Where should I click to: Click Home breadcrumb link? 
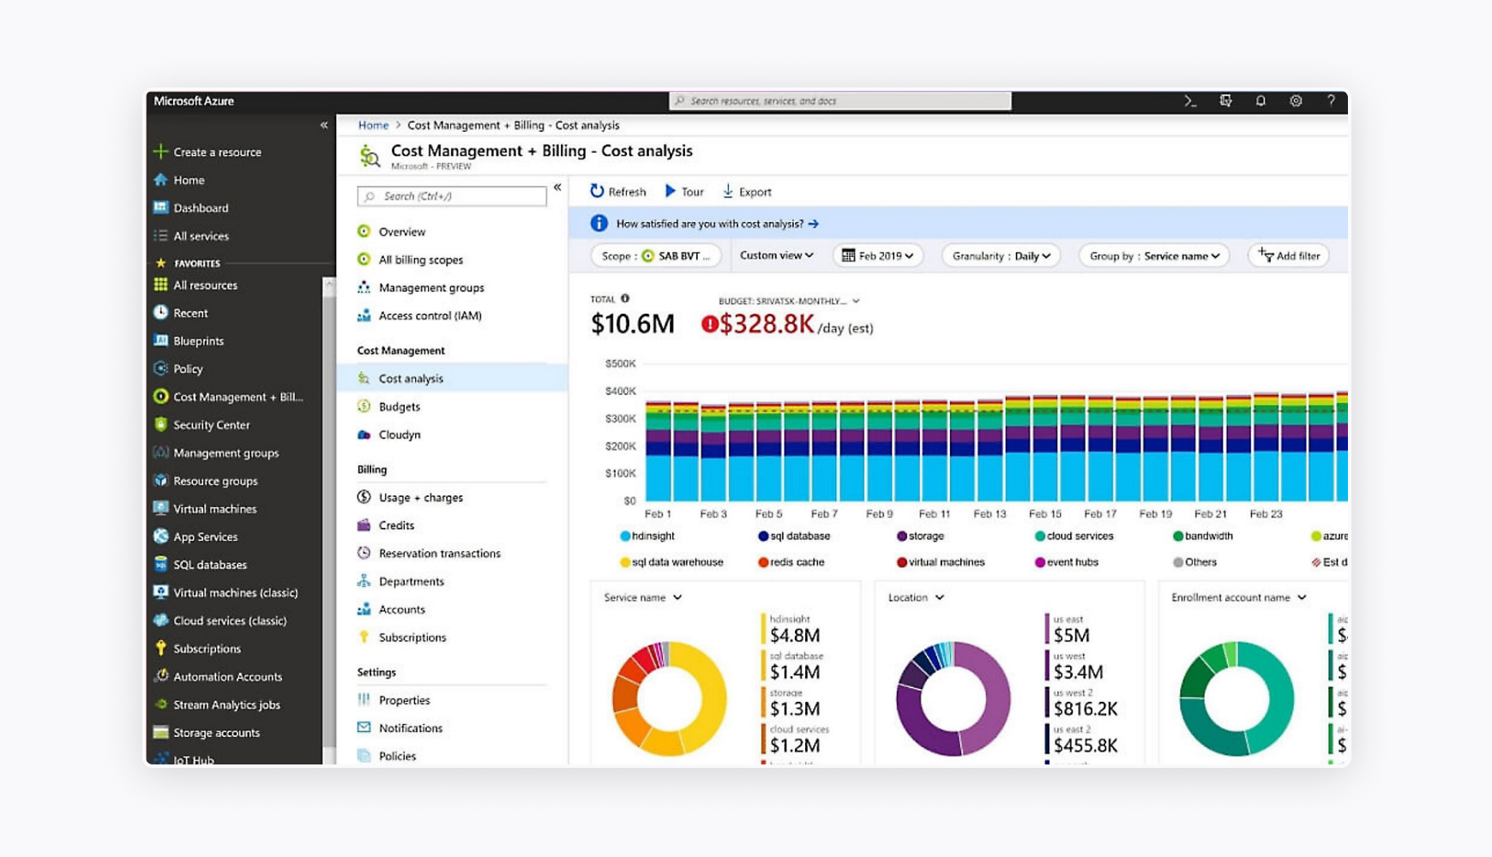(x=373, y=125)
